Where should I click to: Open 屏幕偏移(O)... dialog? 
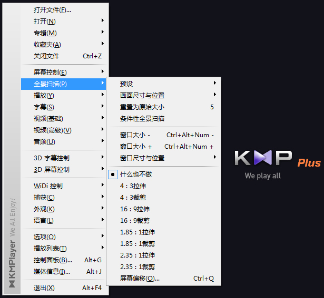tap(140, 279)
